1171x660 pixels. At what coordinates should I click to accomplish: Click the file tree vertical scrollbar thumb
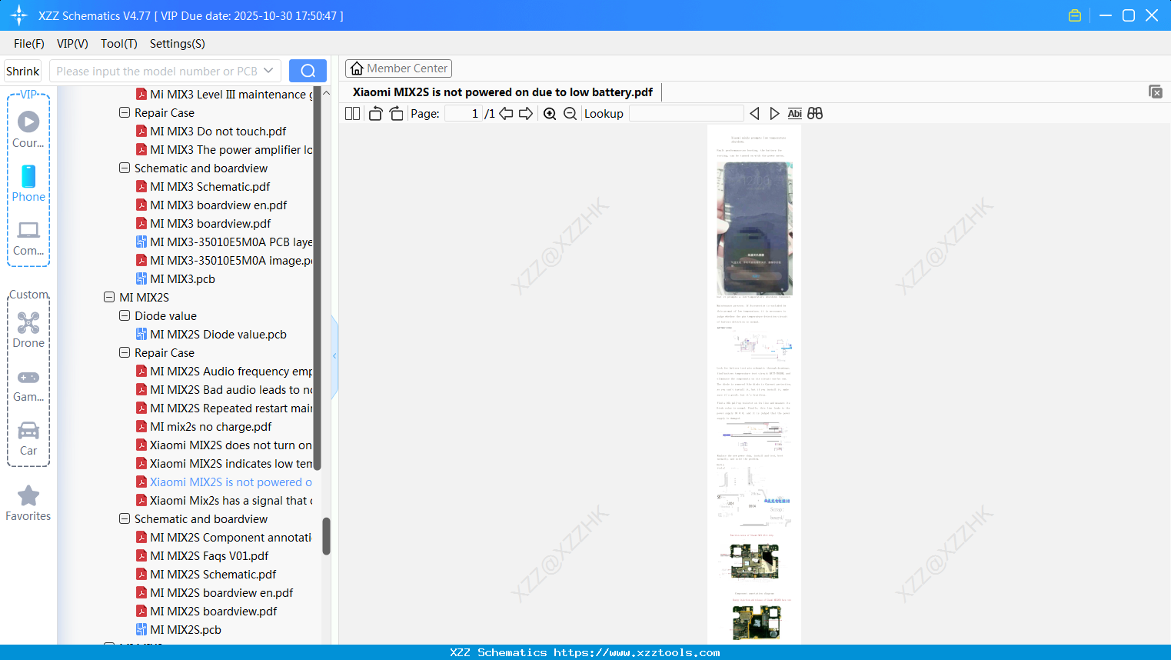point(326,535)
